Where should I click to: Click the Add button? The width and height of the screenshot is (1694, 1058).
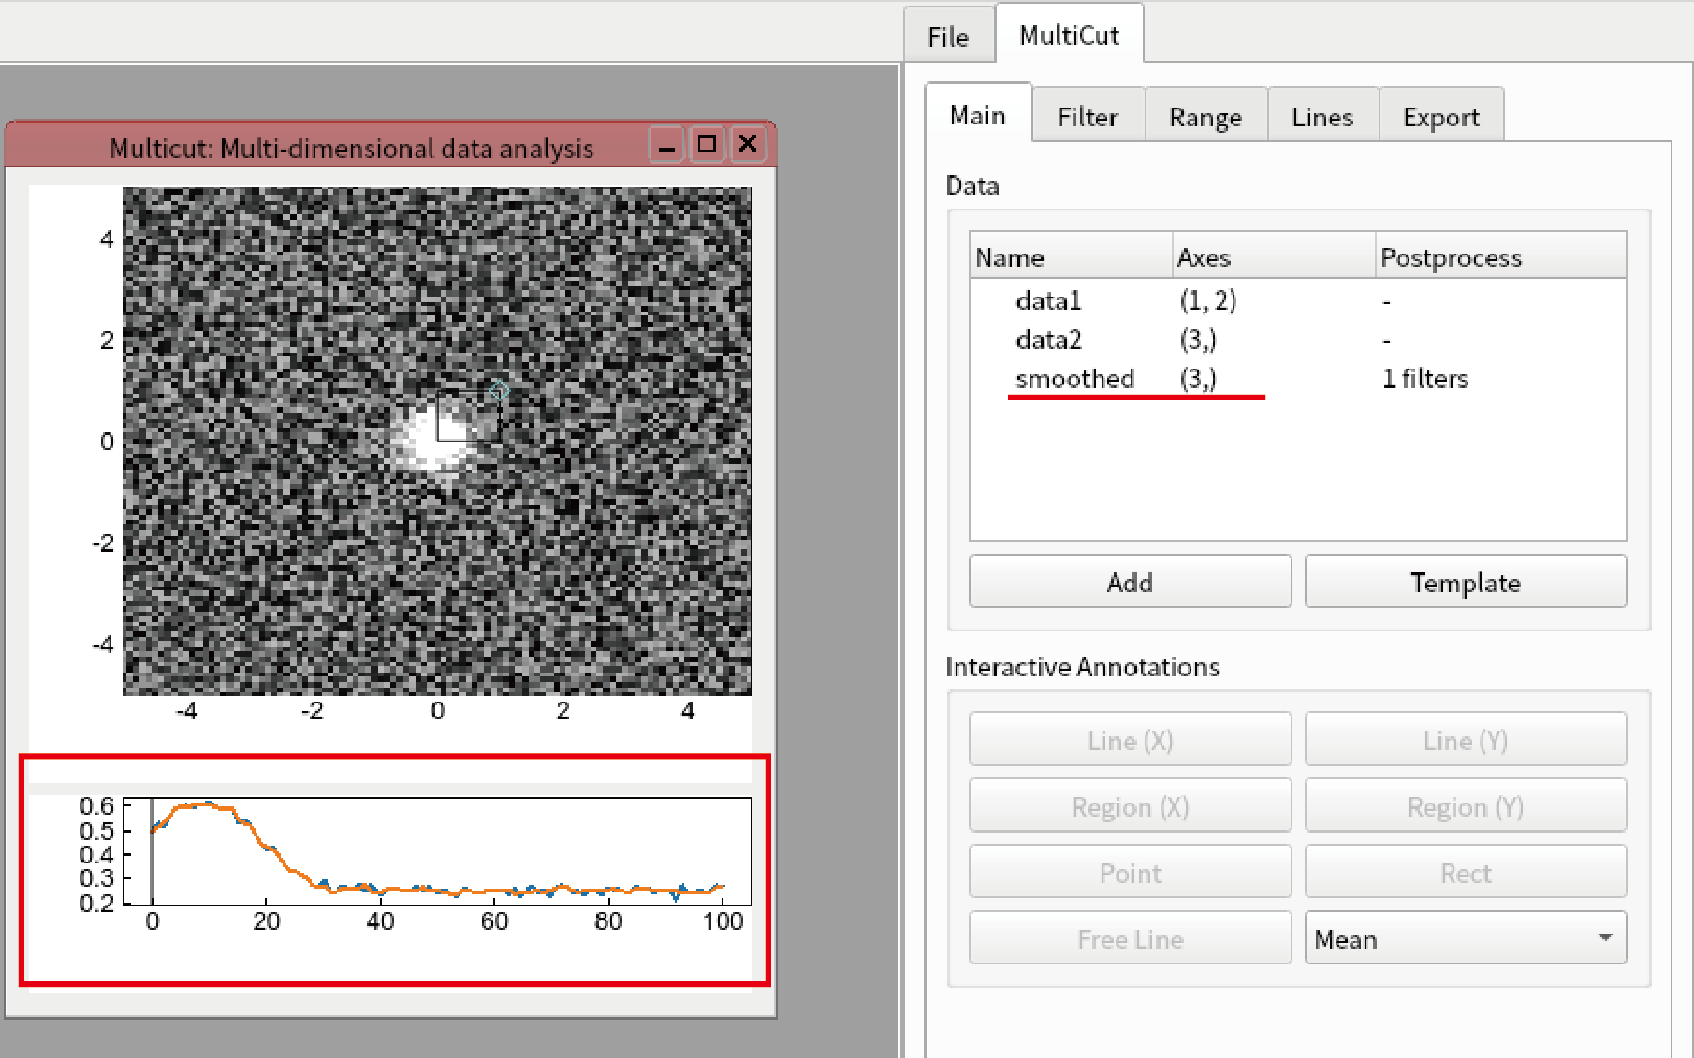pos(1130,582)
